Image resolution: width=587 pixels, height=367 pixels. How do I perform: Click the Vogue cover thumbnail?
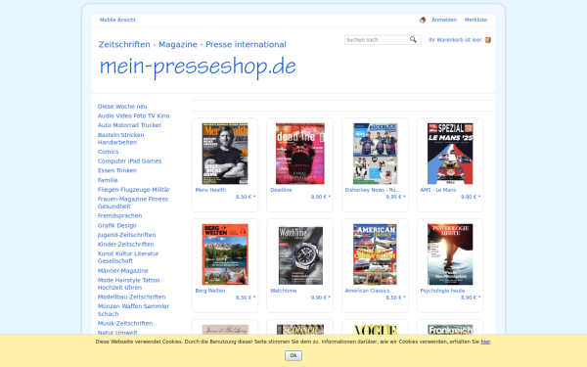point(375,330)
